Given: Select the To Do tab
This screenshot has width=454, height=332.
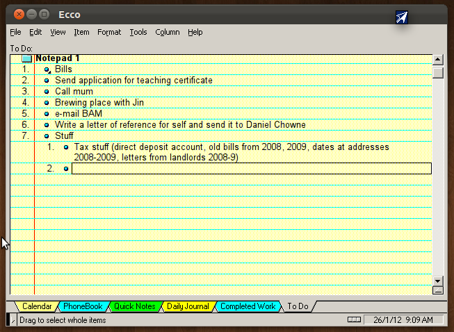Looking at the screenshot, I should pos(298,306).
